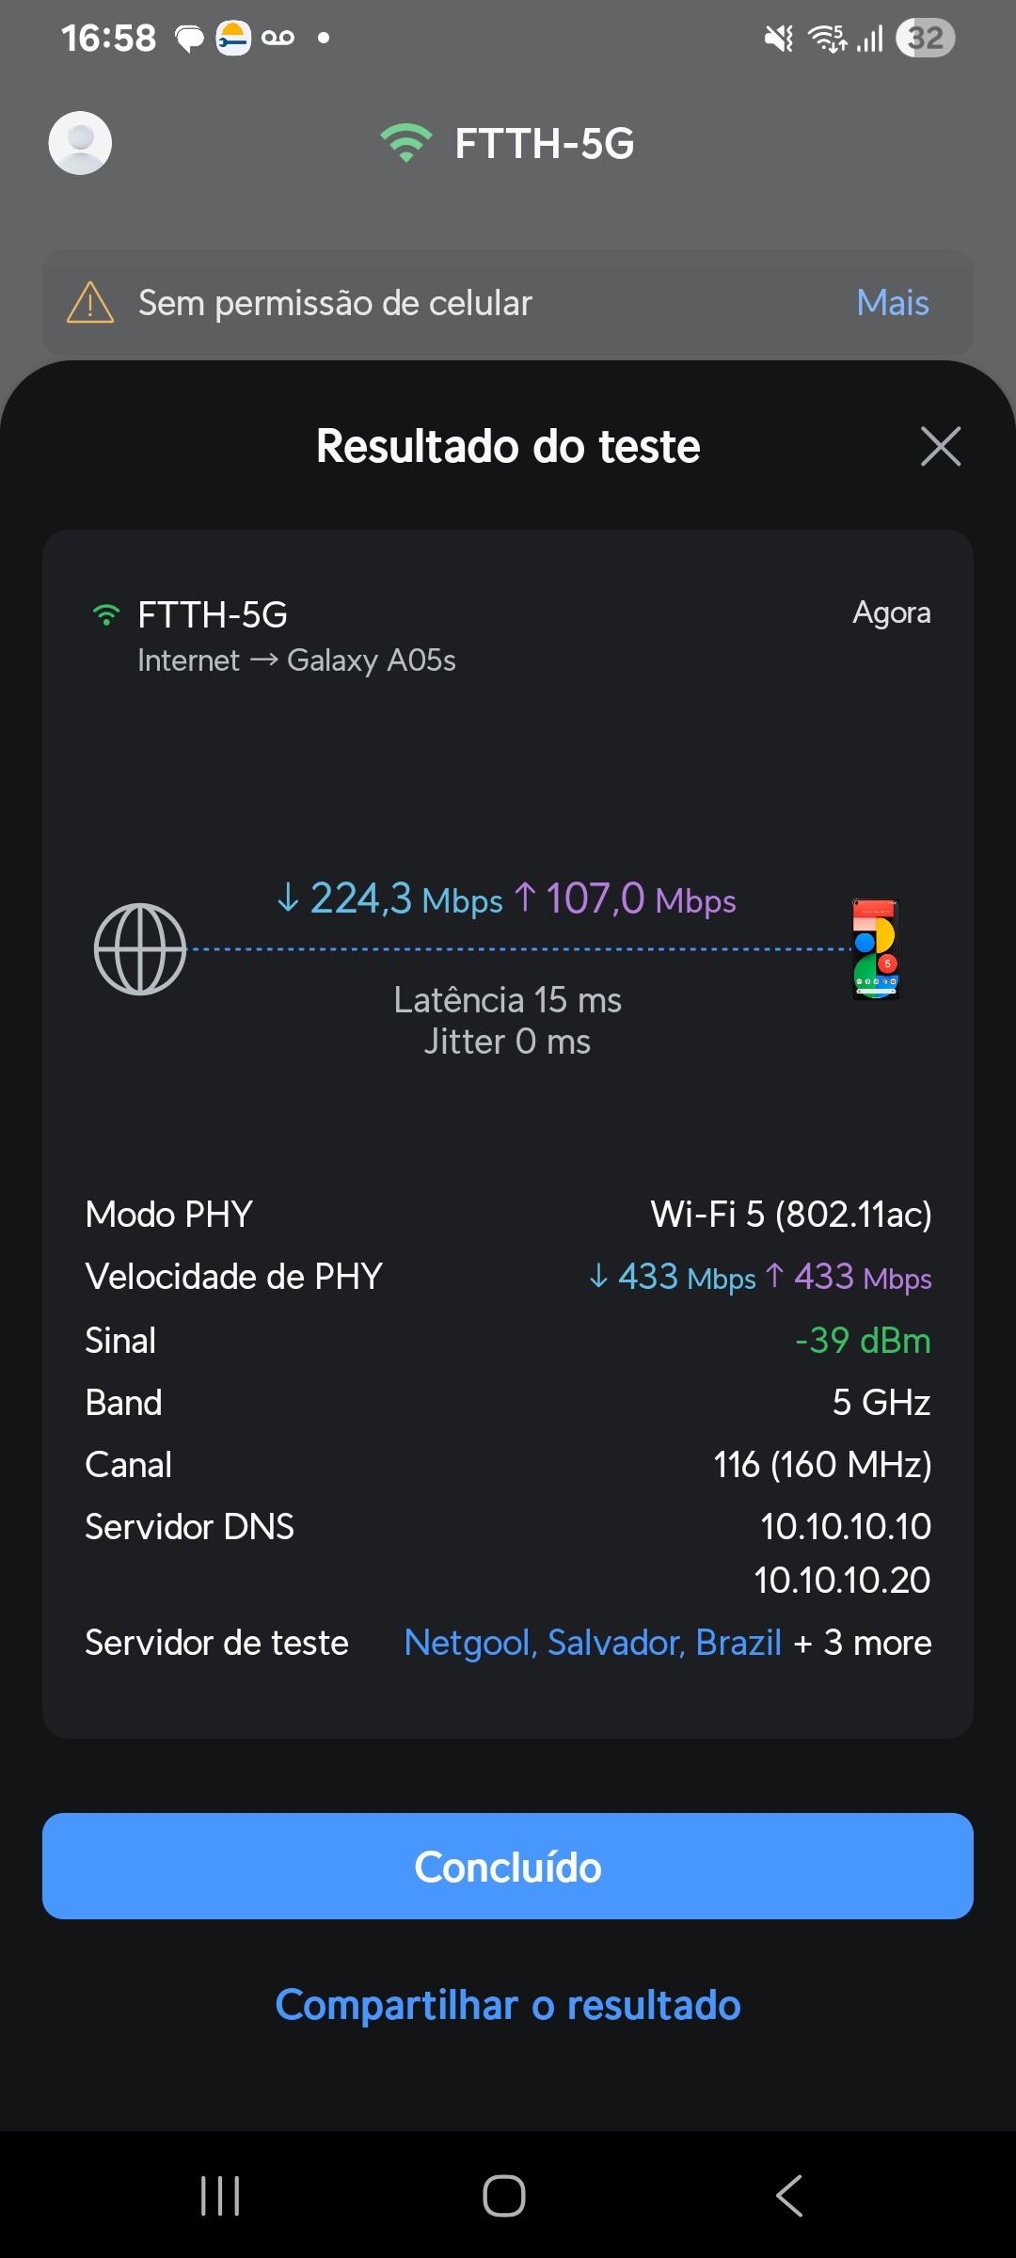This screenshot has width=1016, height=2258.
Task: Tap the globe internet icon
Action: (x=140, y=949)
